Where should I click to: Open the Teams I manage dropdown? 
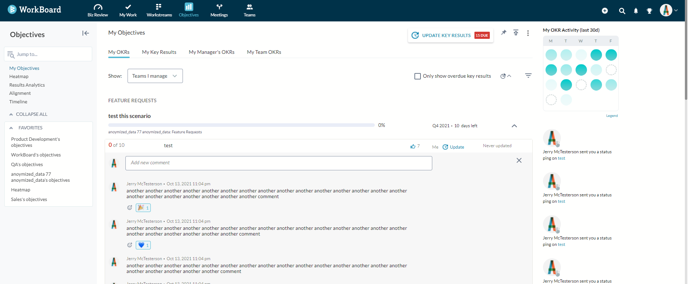pyautogui.click(x=155, y=76)
